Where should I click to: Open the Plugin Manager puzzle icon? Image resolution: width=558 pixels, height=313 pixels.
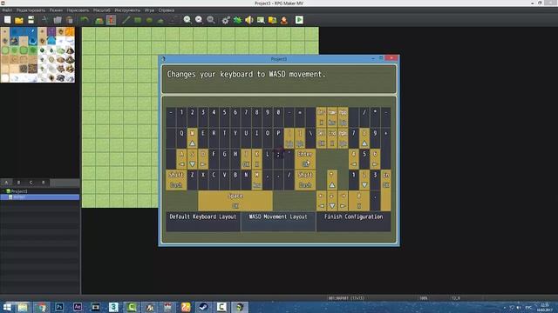(237, 20)
